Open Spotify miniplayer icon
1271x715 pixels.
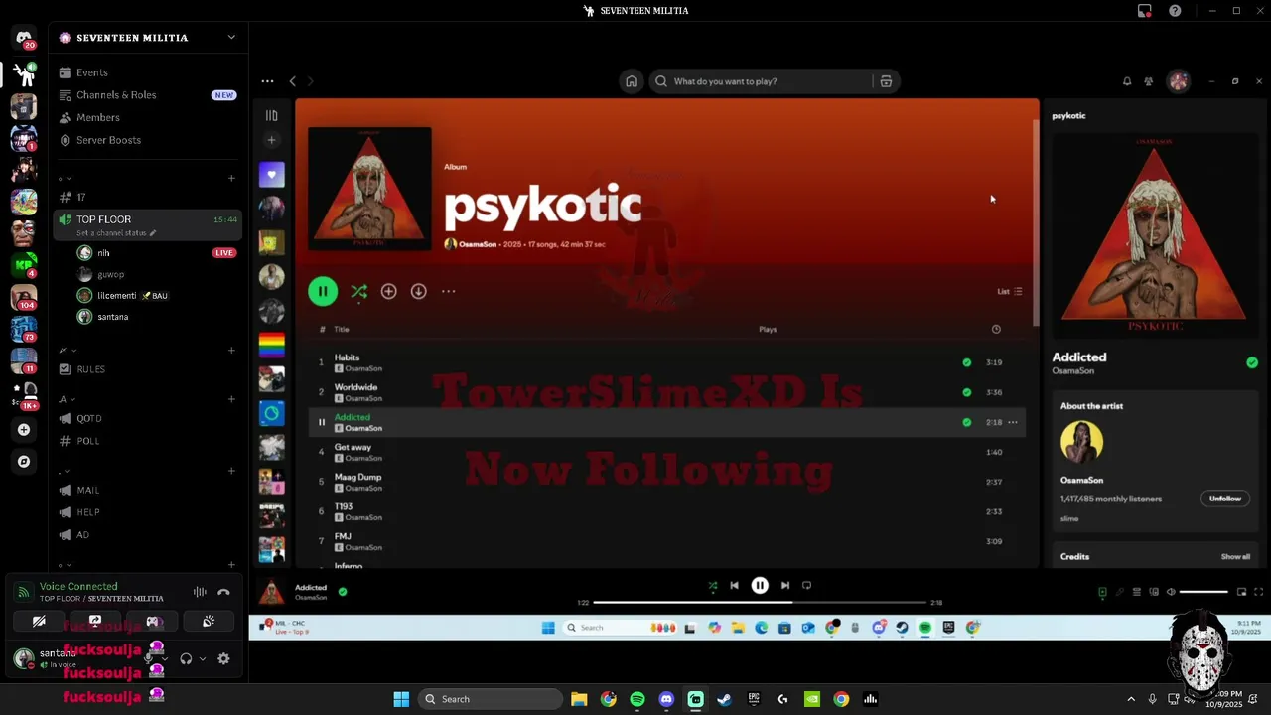point(1241,592)
